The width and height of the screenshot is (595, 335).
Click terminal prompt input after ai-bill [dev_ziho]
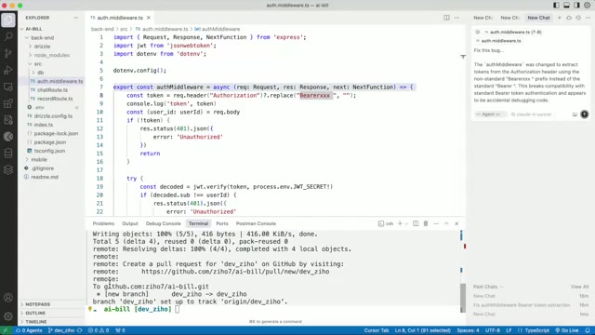(x=178, y=309)
